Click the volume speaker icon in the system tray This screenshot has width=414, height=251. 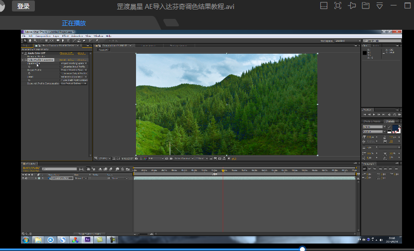tap(381, 240)
